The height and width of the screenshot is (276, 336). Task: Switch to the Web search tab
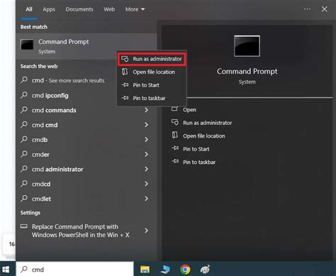coord(109,9)
